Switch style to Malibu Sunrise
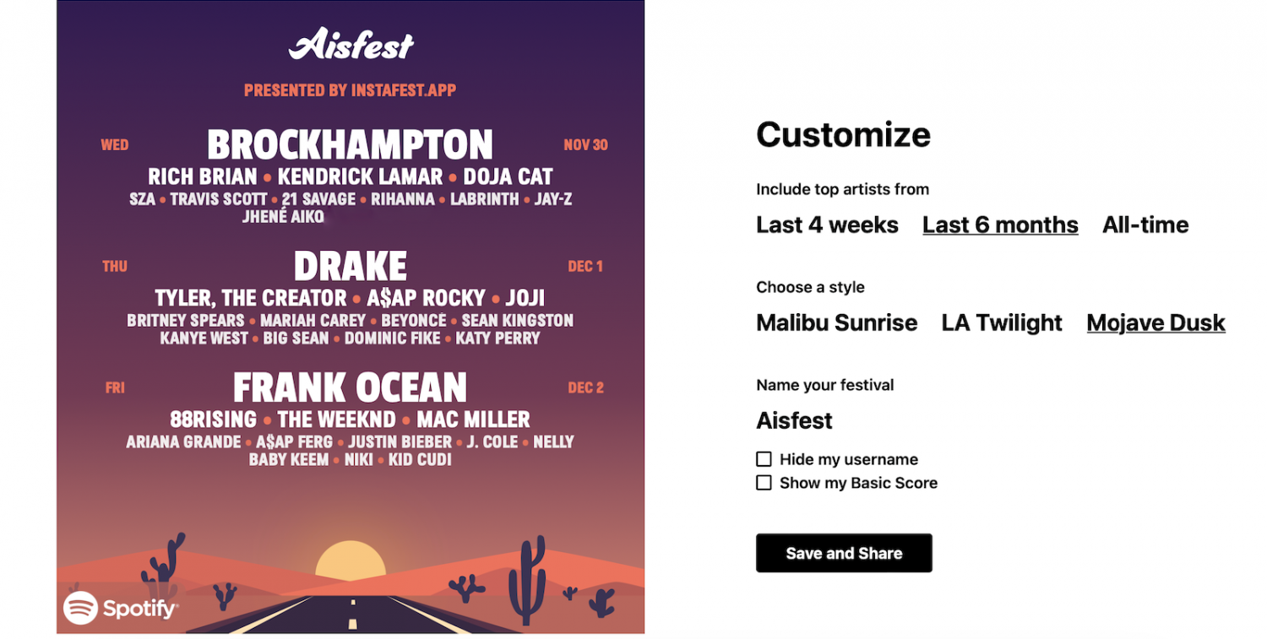Image resolution: width=1267 pixels, height=639 pixels. 836,322
